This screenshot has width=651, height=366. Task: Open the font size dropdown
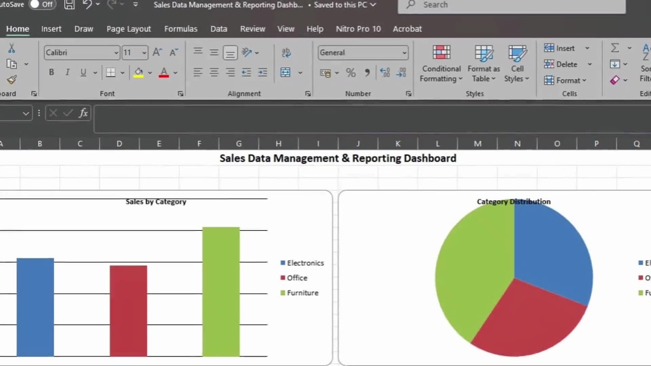point(144,53)
